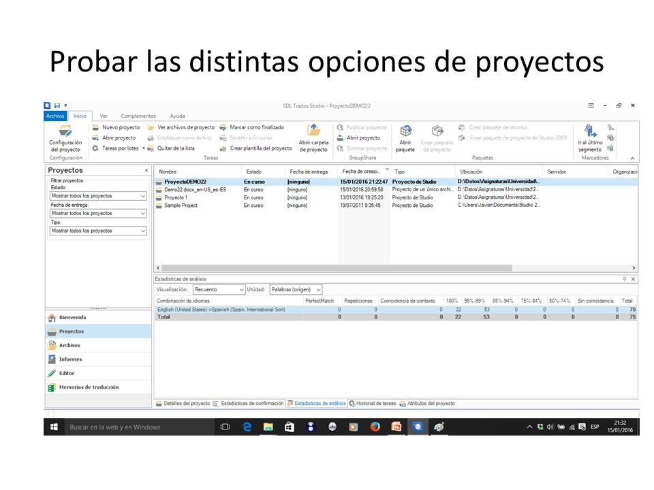
Task: Click Crear plantilla del proyecto
Action: 255,148
